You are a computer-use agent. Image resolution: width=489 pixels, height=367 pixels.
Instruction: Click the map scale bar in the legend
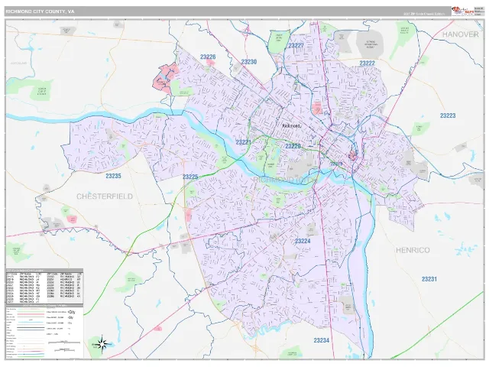coord(64,343)
